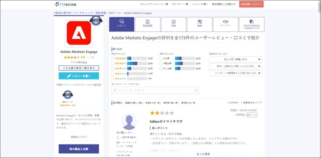Check the three-star rating filter
321x158 pixels.
tap(113, 68)
